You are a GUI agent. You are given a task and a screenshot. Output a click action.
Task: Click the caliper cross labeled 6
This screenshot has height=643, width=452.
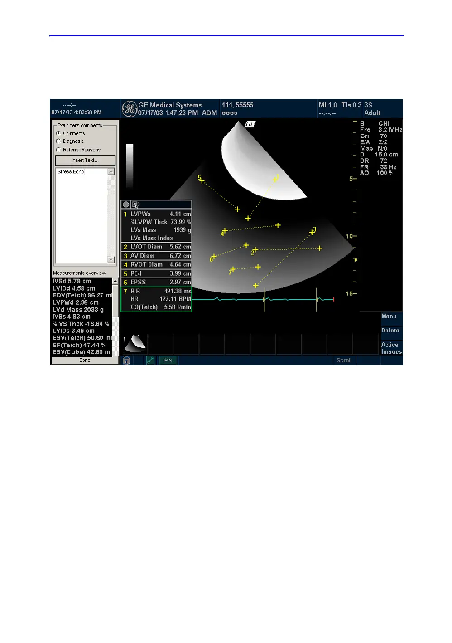click(x=214, y=257)
